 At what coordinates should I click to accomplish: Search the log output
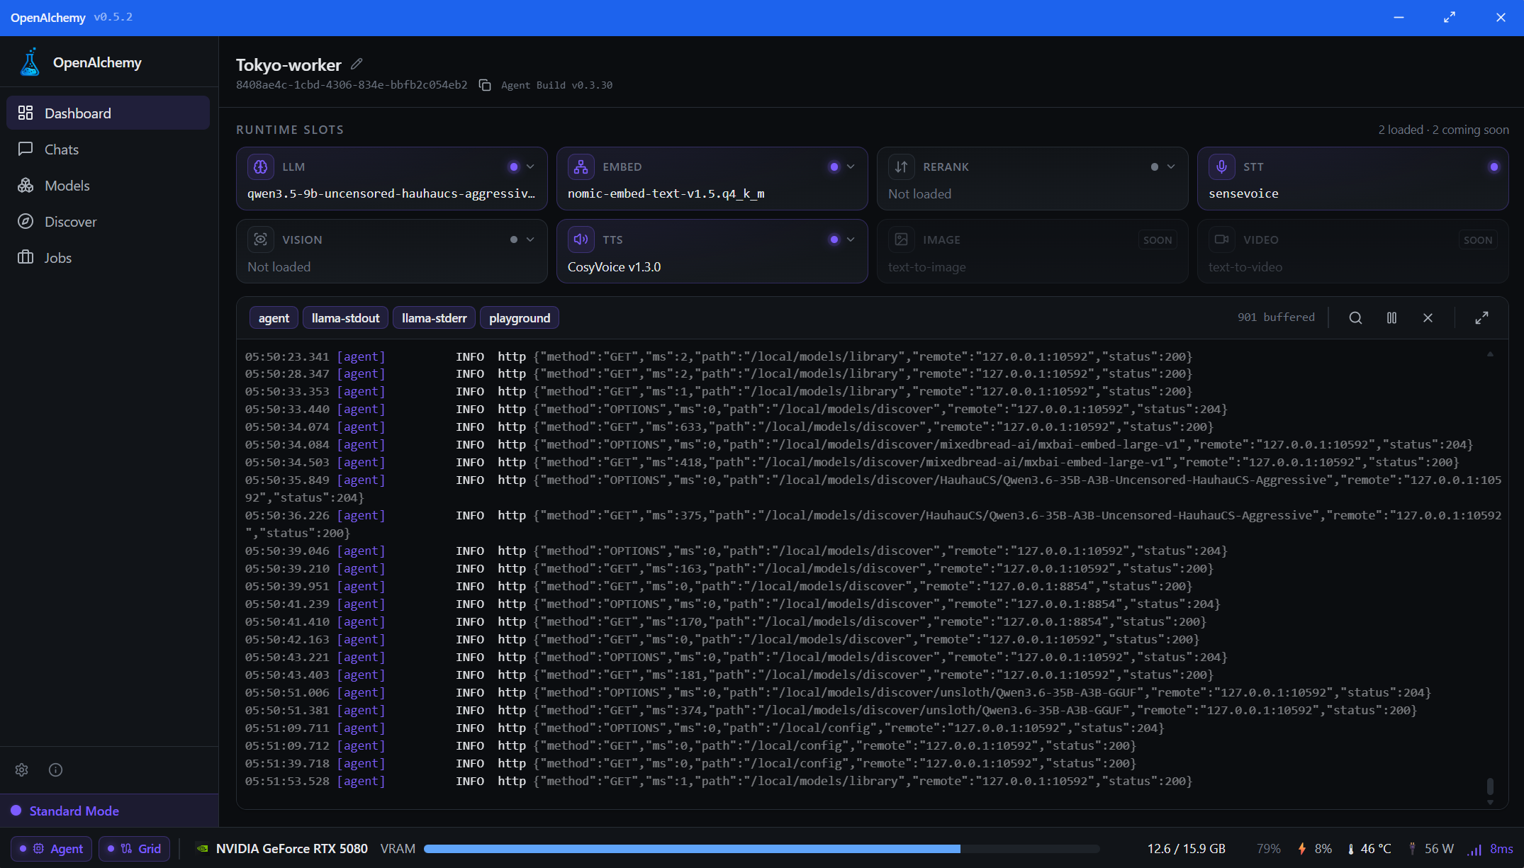[1355, 318]
